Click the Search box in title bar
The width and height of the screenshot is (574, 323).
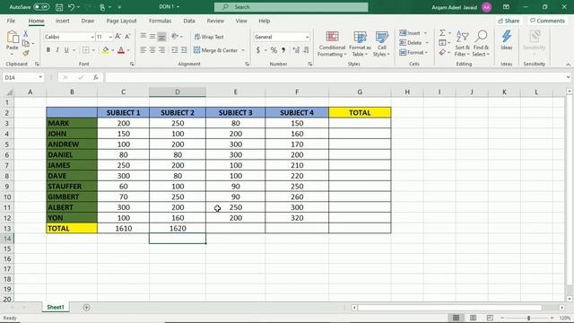[291, 7]
